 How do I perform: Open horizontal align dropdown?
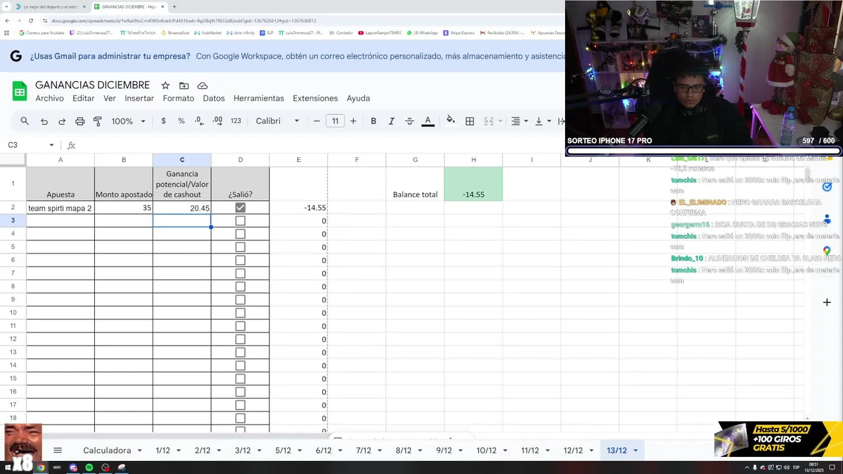point(519,121)
